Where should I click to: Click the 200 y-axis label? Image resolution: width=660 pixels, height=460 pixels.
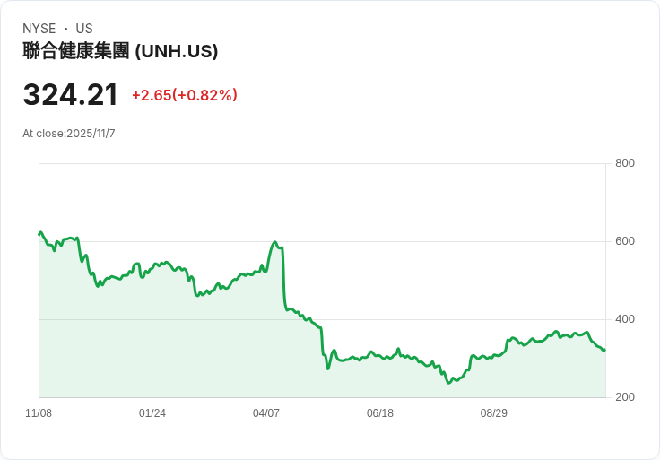625,397
